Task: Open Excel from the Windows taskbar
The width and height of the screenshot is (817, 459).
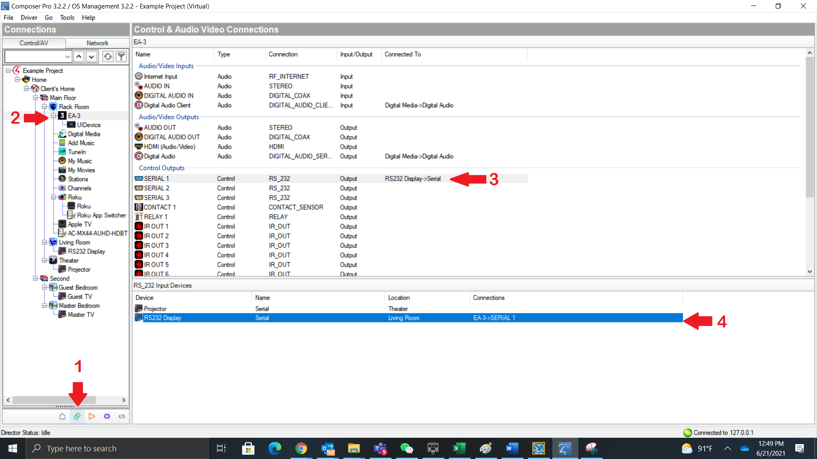Action: (459, 448)
